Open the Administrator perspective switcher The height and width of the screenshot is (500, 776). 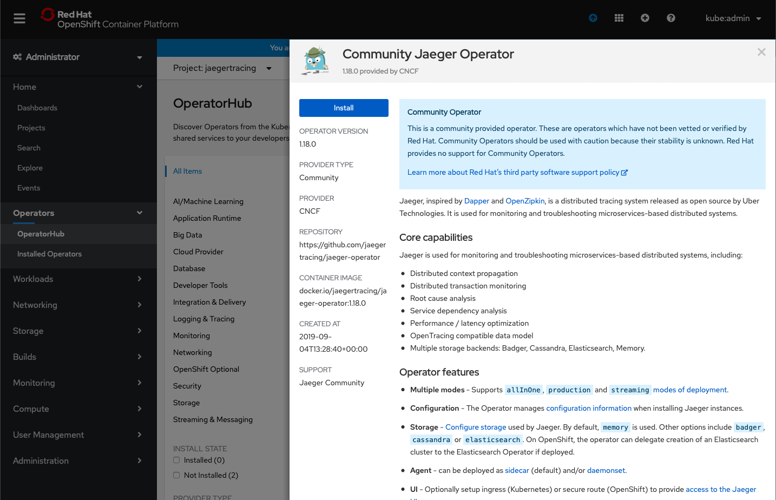(78, 57)
